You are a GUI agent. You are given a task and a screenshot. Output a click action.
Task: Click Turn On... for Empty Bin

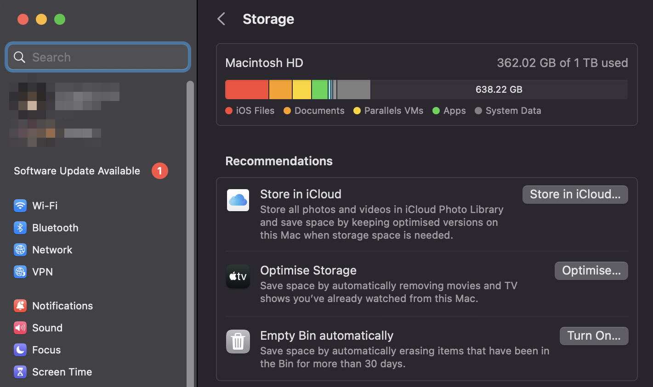[594, 336]
